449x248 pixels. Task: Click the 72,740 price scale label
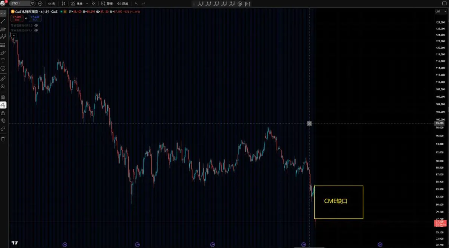[440, 245]
